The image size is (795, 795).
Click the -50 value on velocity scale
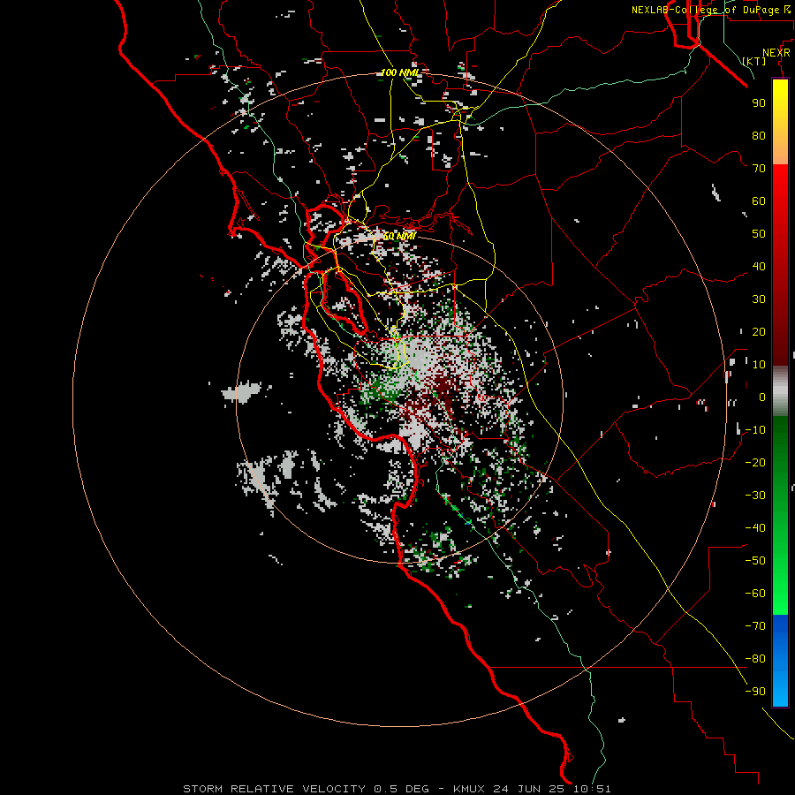click(755, 561)
